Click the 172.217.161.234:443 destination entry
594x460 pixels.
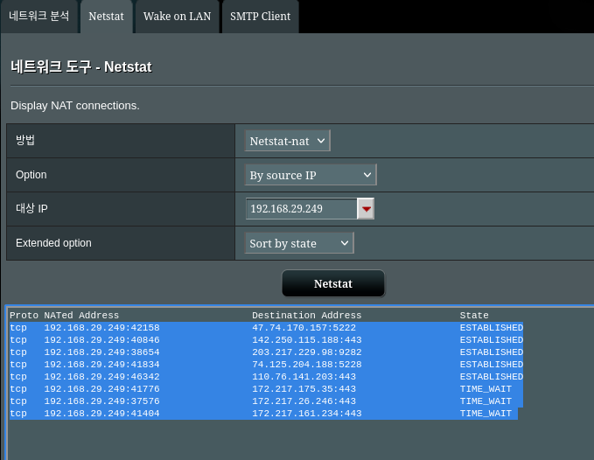tap(307, 414)
